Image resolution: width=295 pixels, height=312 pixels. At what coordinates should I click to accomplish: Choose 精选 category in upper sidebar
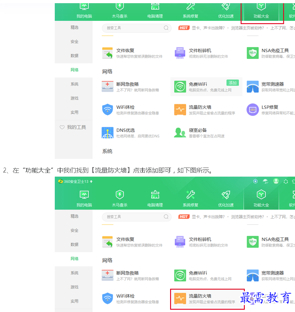74,28
